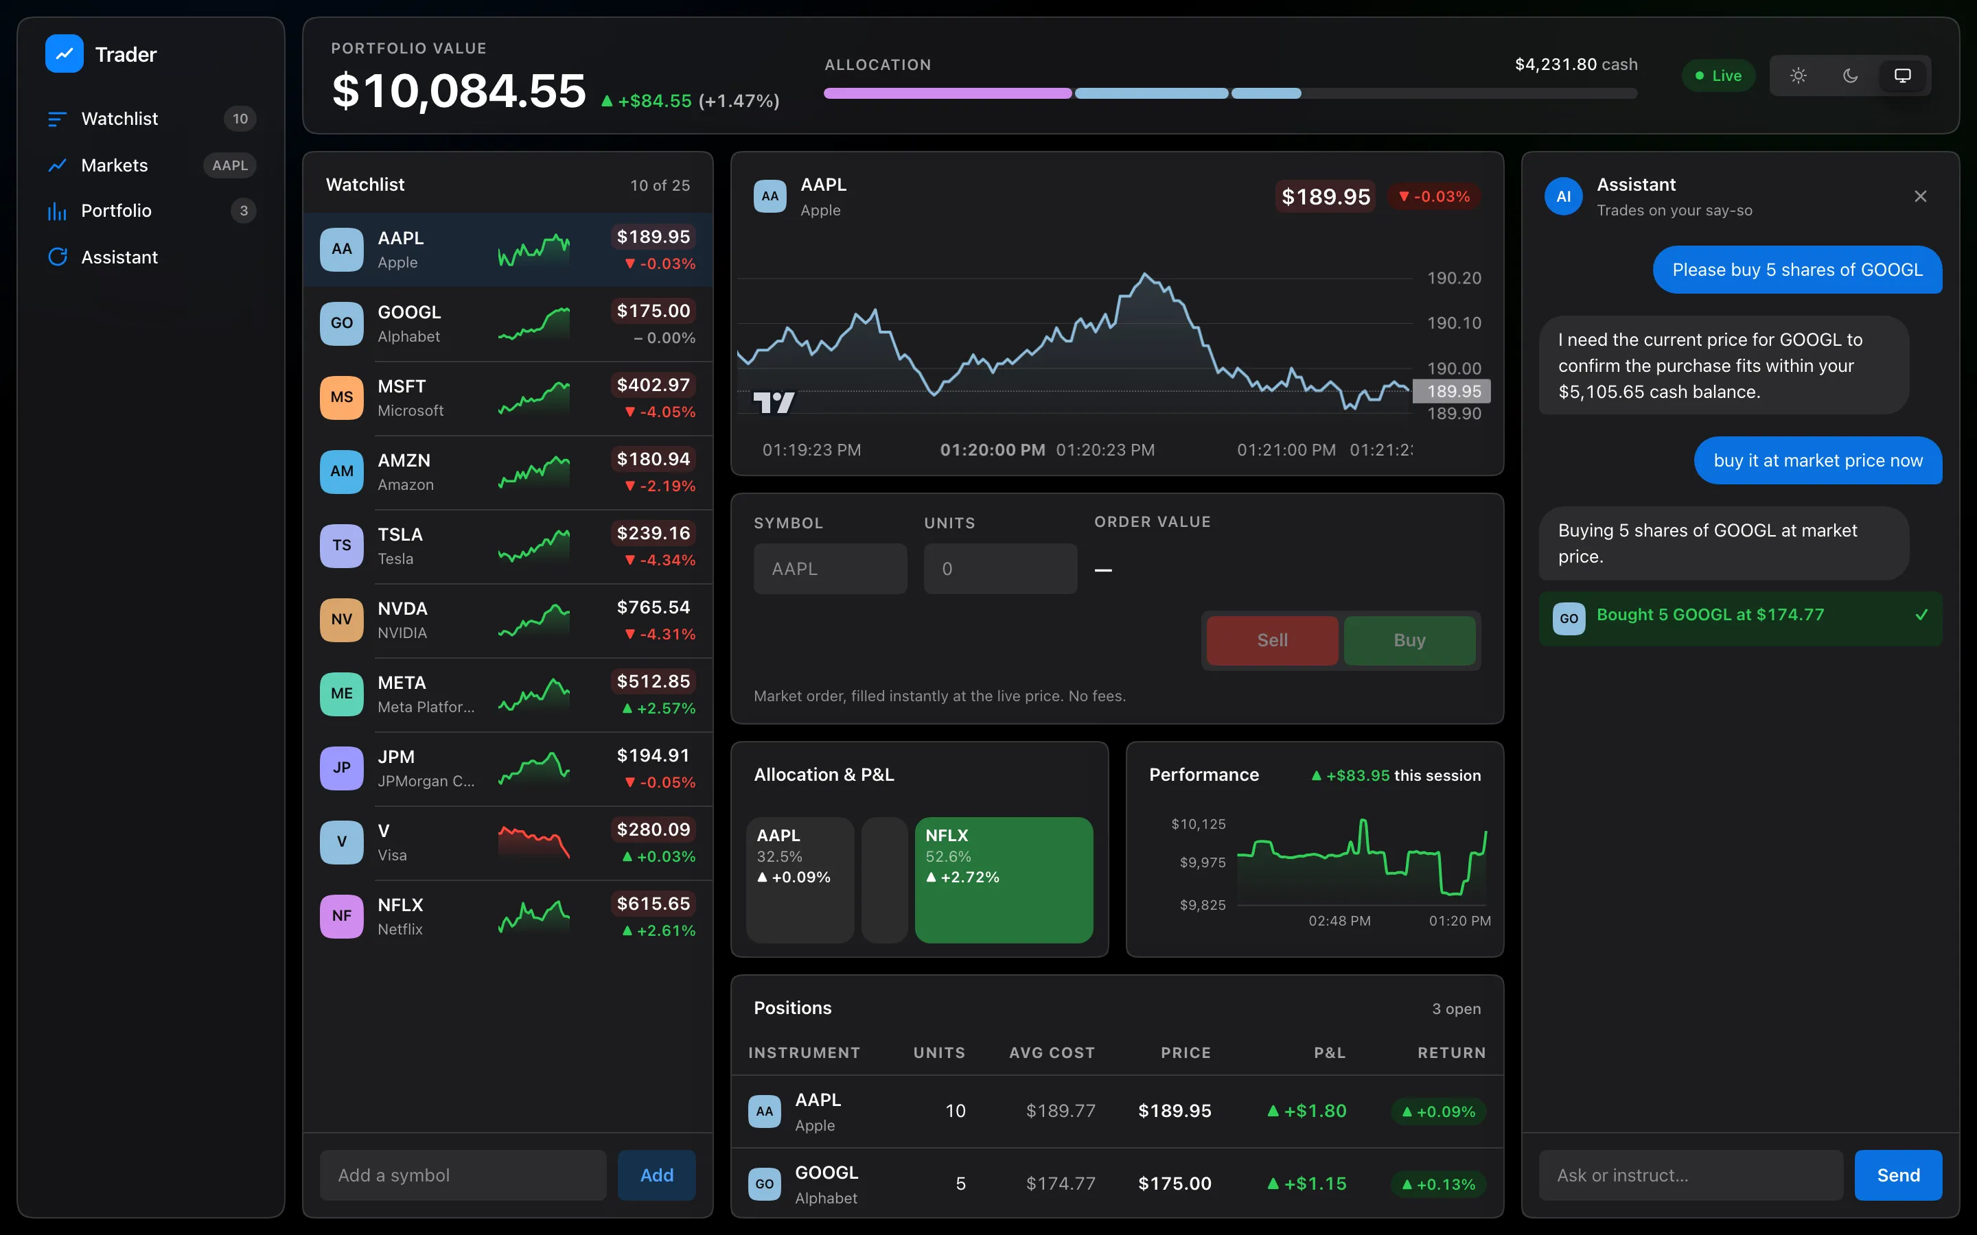Viewport: 1977px width, 1235px height.
Task: Click Visa red sparkline chart
Action: pyautogui.click(x=534, y=843)
